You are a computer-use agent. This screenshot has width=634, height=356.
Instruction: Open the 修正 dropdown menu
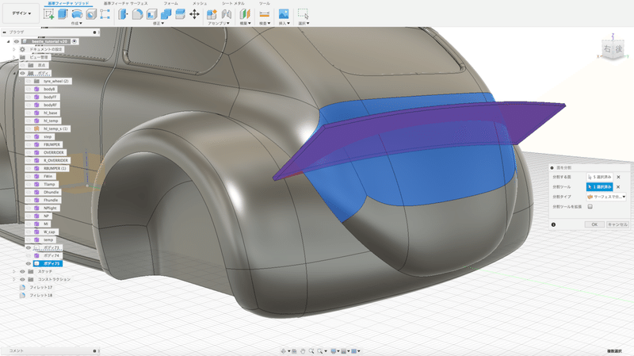(158, 24)
